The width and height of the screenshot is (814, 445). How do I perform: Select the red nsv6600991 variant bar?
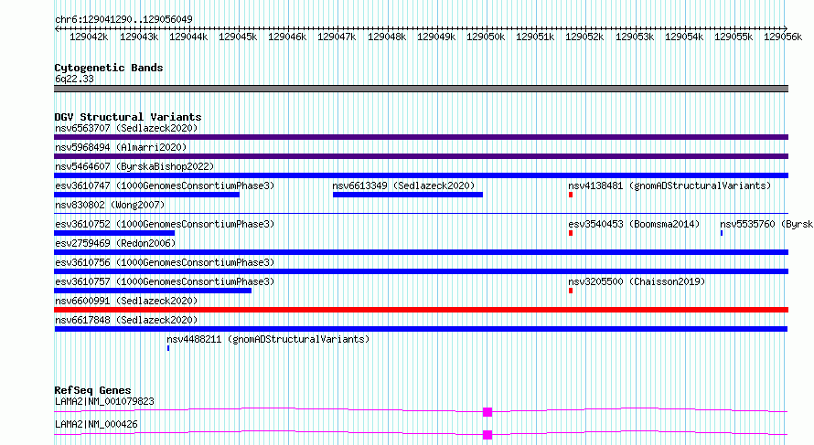tap(421, 310)
